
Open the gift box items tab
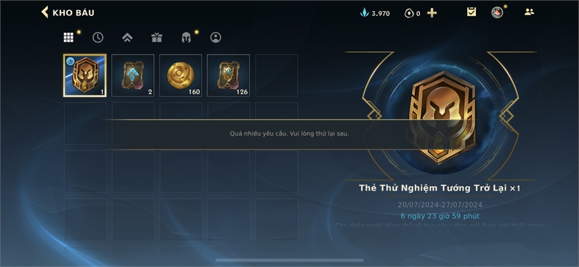click(x=156, y=37)
